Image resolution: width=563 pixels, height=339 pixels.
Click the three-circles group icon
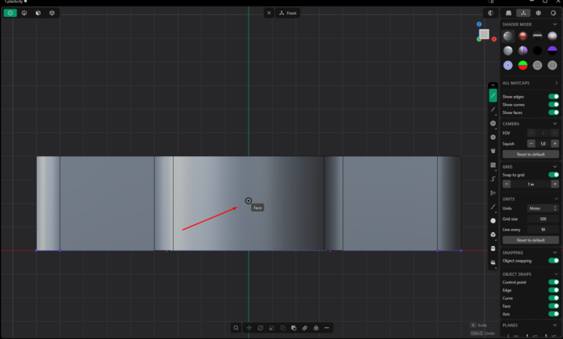(316, 328)
